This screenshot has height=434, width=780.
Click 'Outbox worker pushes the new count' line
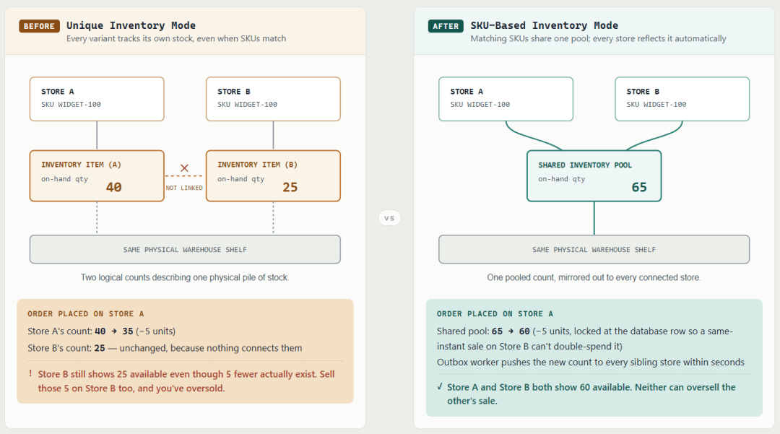click(591, 362)
